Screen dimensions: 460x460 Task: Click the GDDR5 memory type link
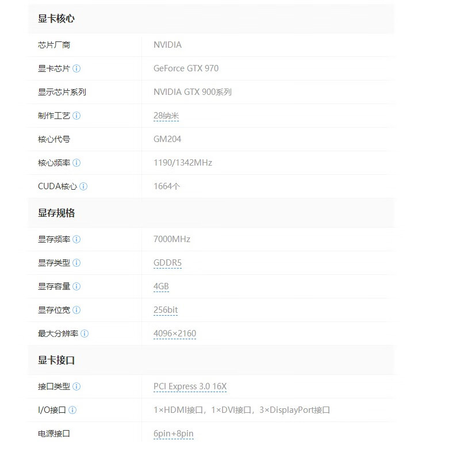click(167, 263)
